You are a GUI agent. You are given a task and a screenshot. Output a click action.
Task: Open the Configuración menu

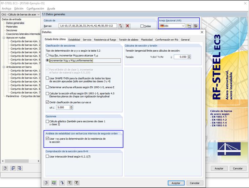[35, 9]
